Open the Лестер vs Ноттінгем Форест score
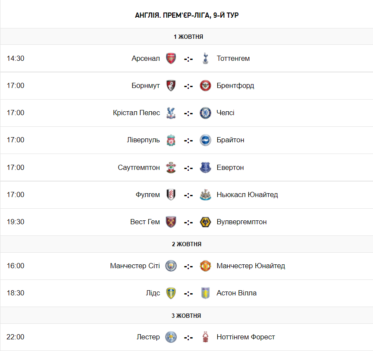The image size is (373, 351). pyautogui.click(x=188, y=338)
